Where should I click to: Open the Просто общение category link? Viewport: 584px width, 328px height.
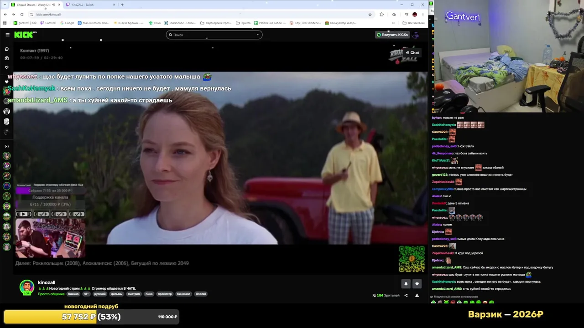[51, 294]
